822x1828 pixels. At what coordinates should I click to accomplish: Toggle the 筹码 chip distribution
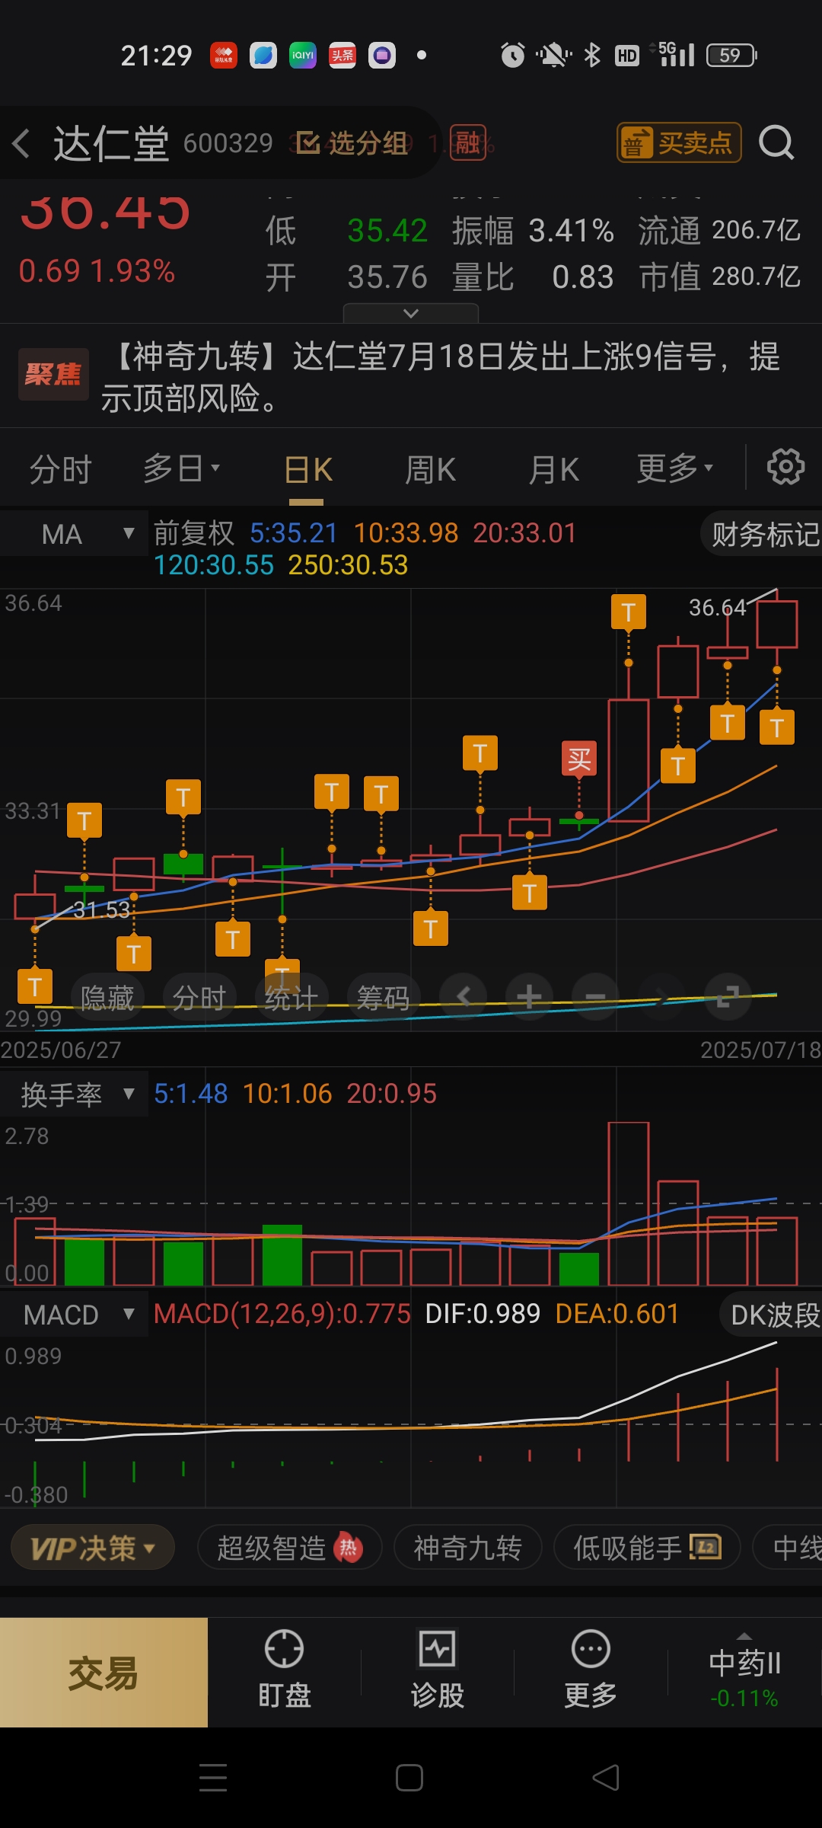click(383, 997)
